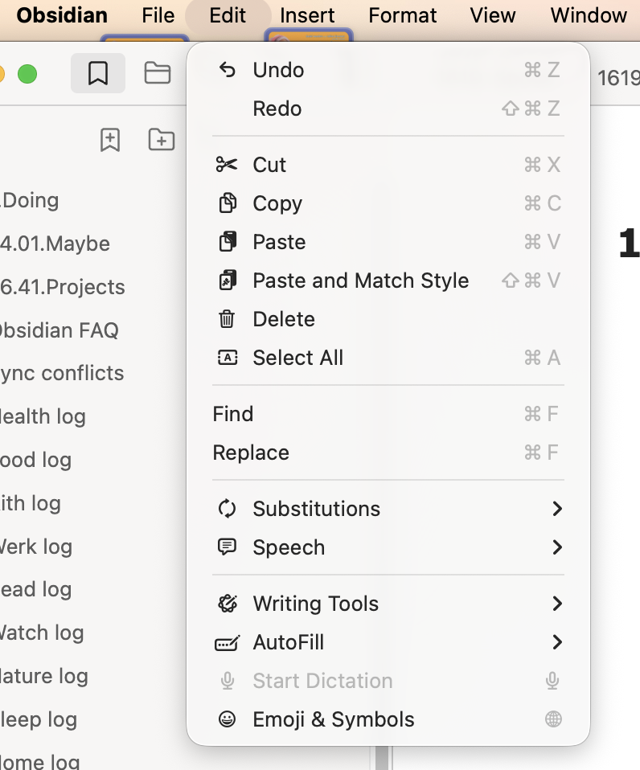The height and width of the screenshot is (770, 640).
Task: Click Replace in the Edit menu
Action: 251,453
